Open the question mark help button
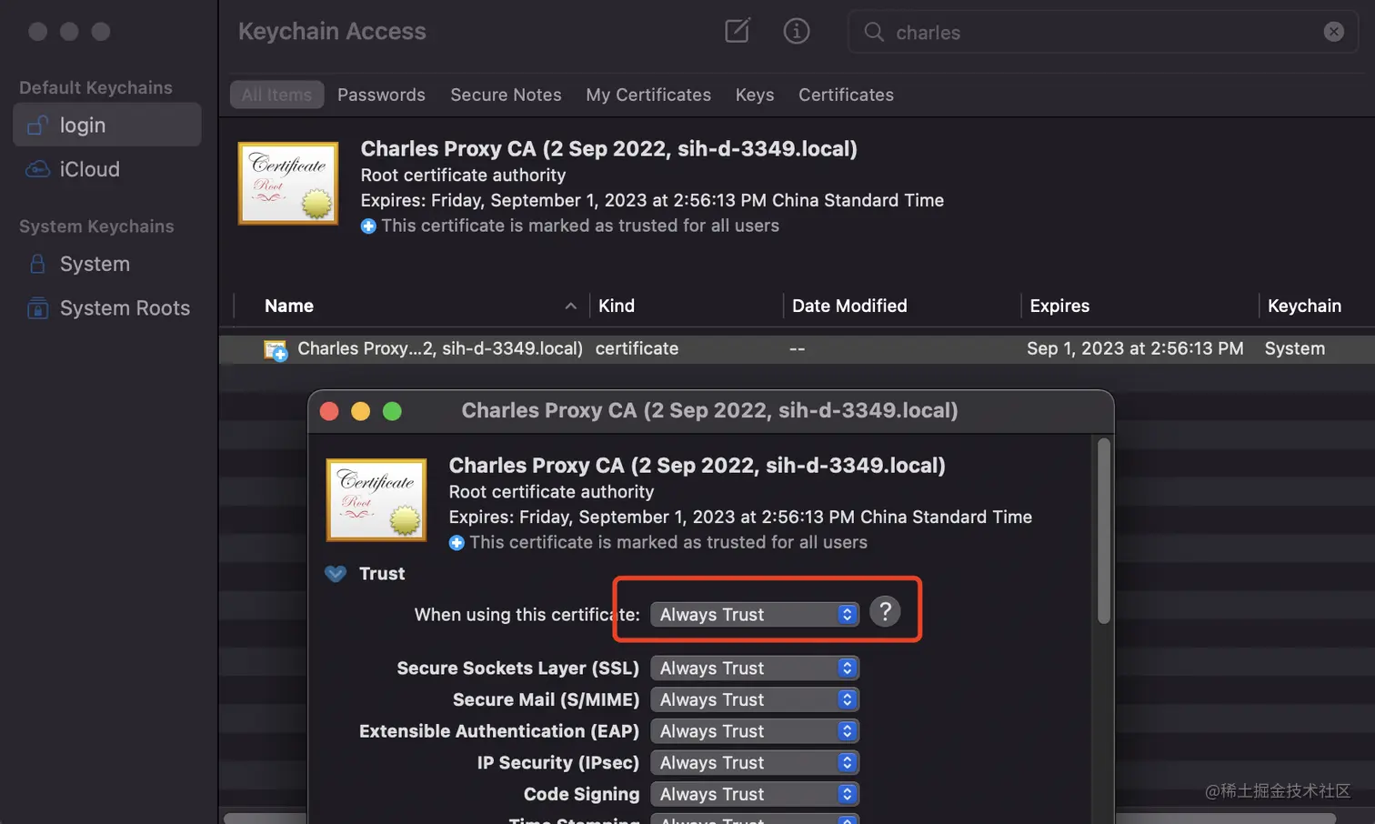Screen dimensions: 1375x824 [x=885, y=611]
